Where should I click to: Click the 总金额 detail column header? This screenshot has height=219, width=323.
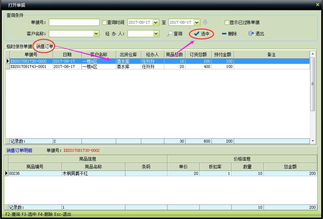pos(290,167)
